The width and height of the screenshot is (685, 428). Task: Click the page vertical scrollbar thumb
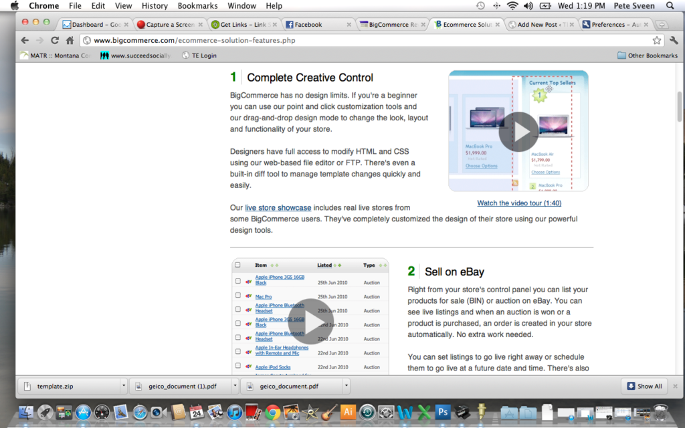click(680, 106)
